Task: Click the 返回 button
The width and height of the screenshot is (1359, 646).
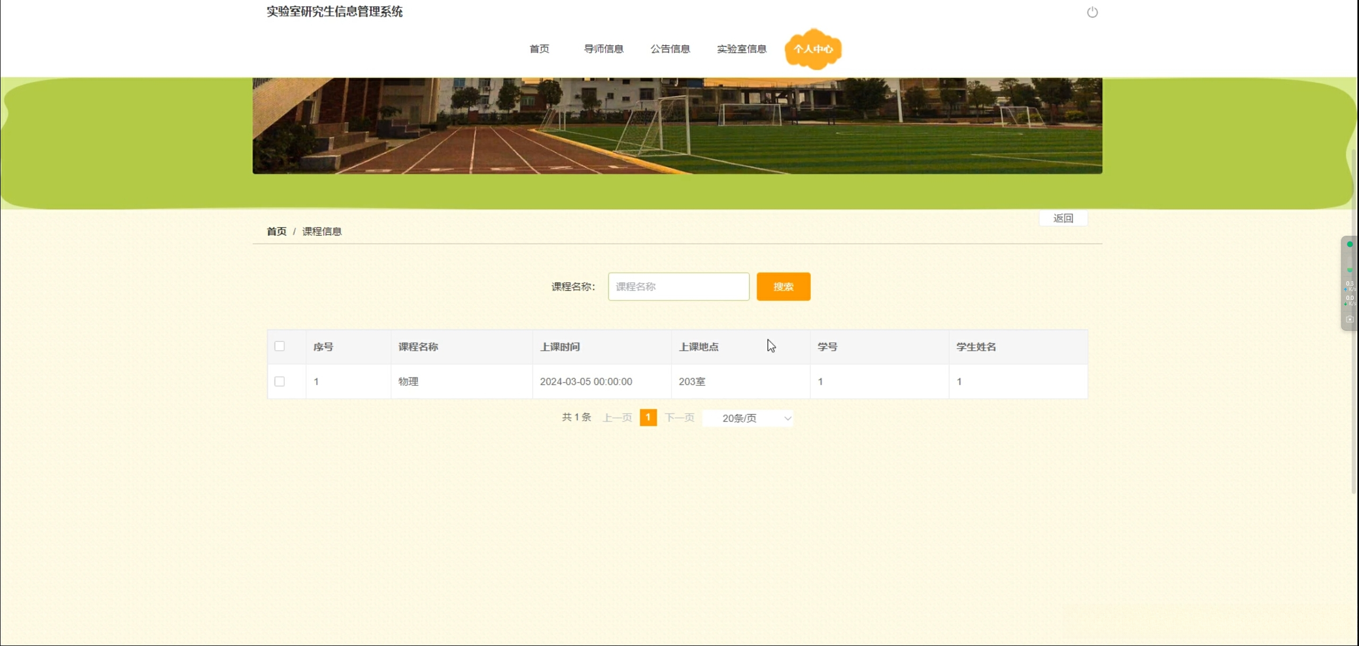Action: pos(1063,218)
